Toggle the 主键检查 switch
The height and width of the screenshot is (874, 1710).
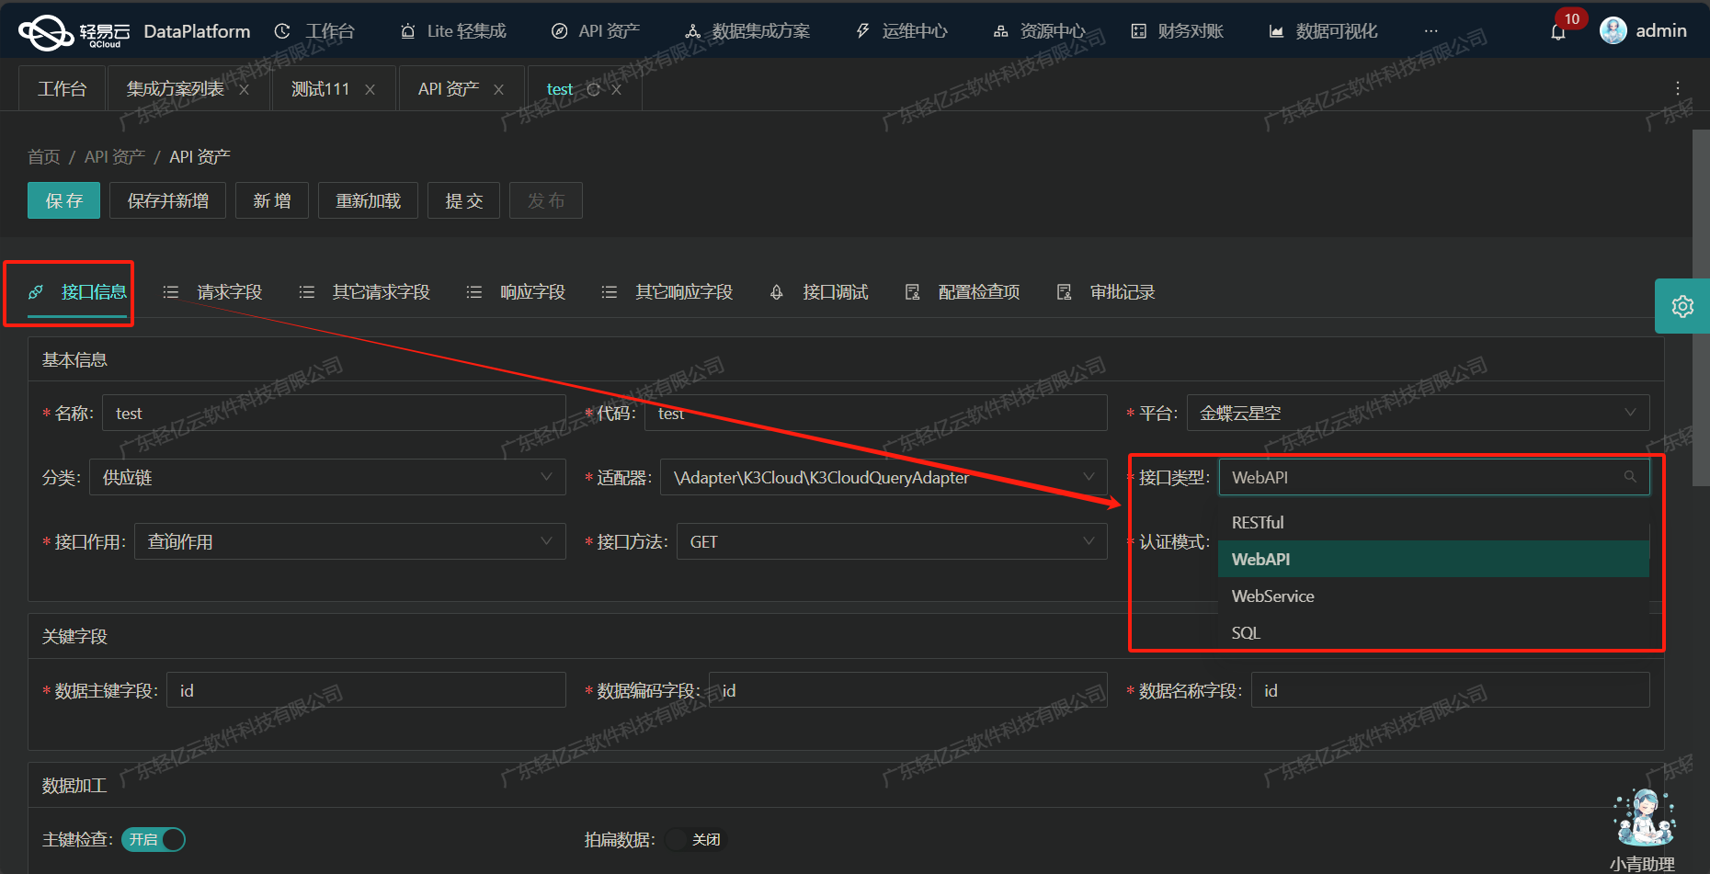pyautogui.click(x=154, y=839)
